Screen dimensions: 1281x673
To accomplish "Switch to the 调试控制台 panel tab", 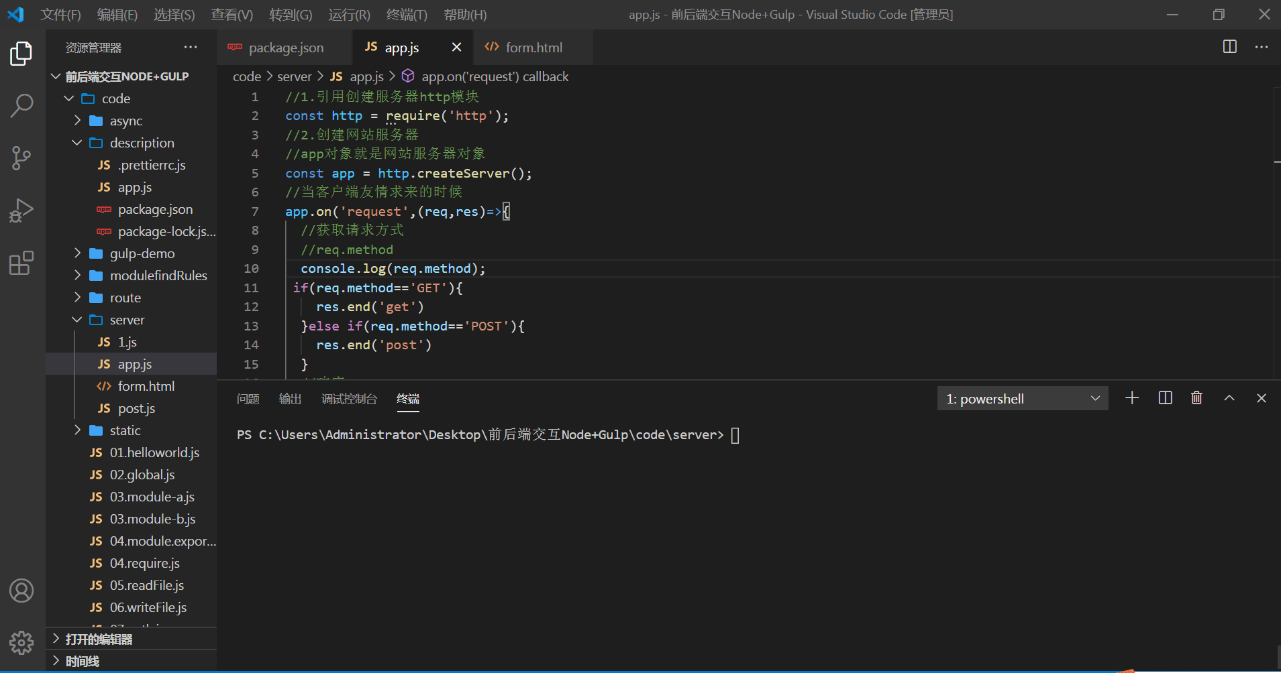I will (x=349, y=399).
